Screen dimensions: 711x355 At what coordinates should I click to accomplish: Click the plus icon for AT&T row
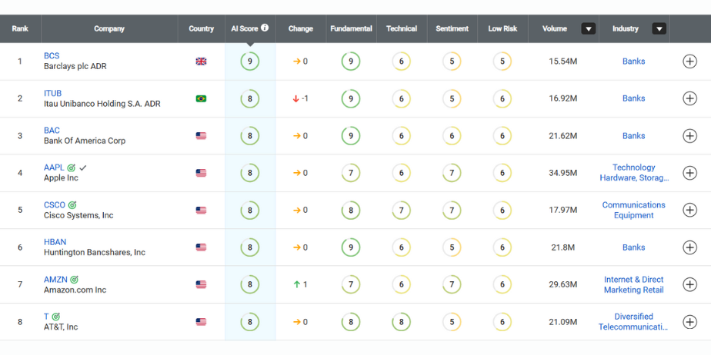pyautogui.click(x=689, y=322)
